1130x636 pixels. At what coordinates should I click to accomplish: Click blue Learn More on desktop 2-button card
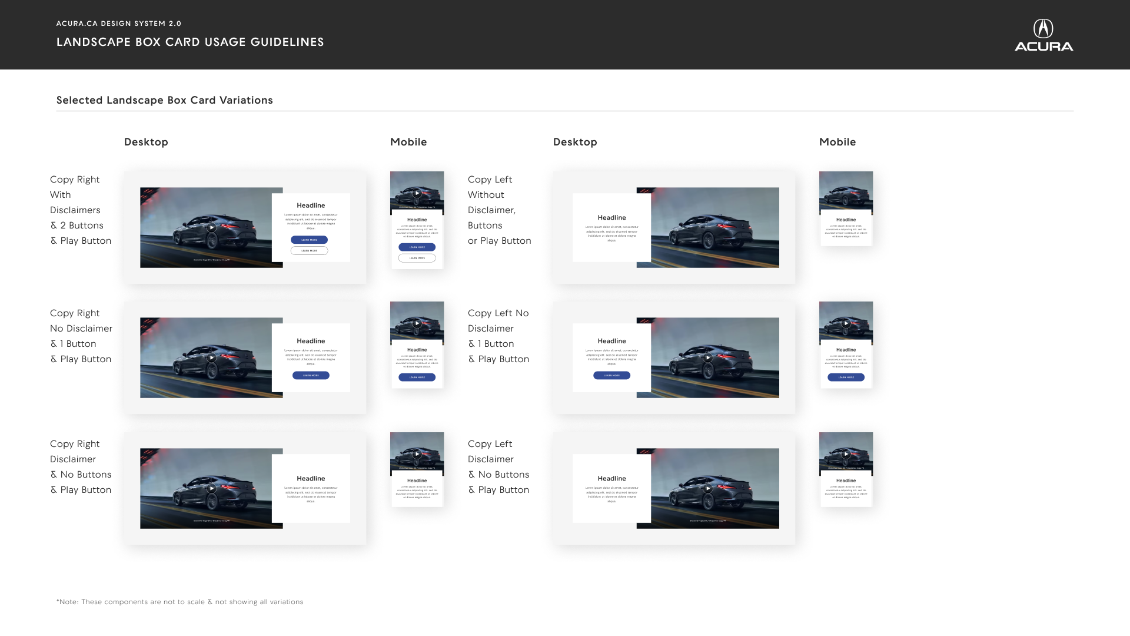[309, 240]
